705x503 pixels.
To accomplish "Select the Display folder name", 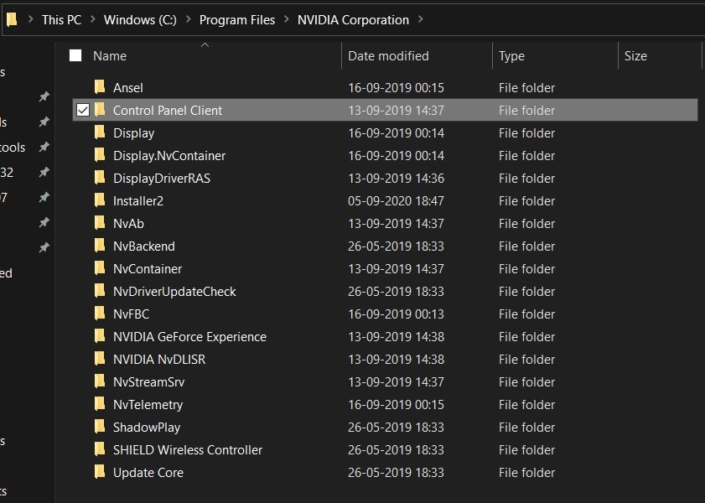I will click(134, 133).
